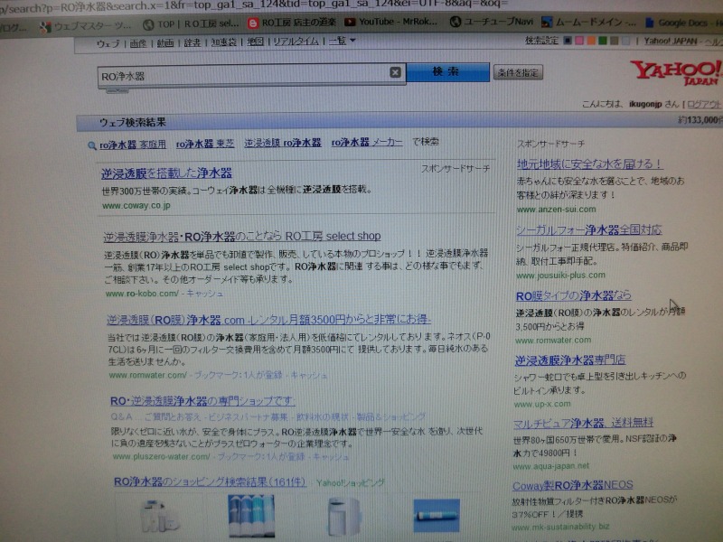Open the www.jousuiki-plus.com ad URL

560,276
